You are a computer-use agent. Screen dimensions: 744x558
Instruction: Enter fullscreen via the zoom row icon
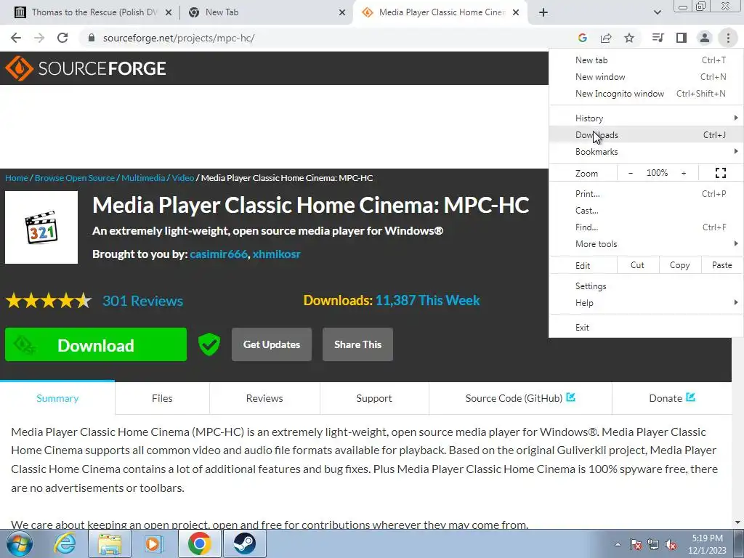click(720, 173)
